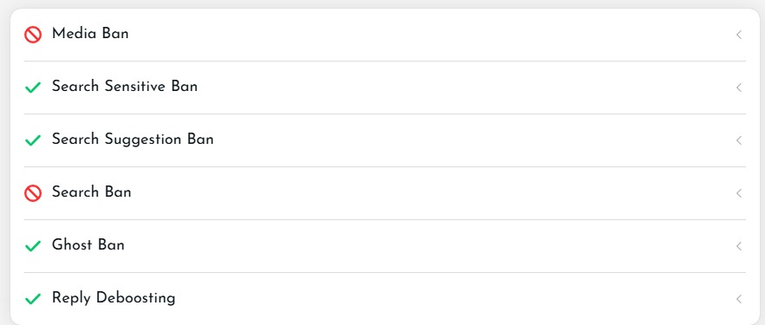Click empty space in the Search Ban row
This screenshot has width=765, height=325.
coord(429,193)
